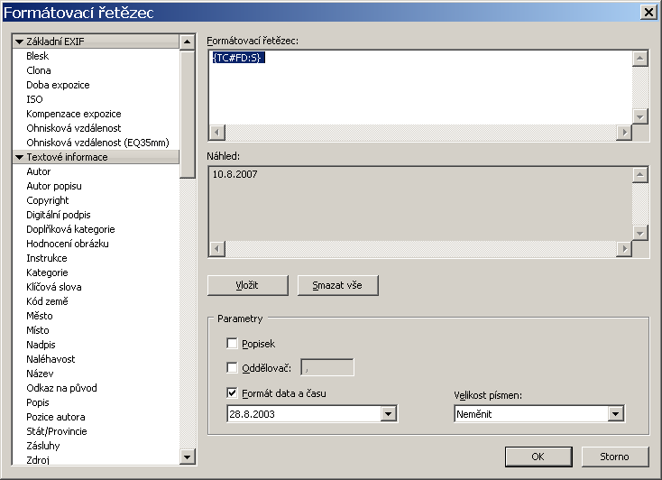This screenshot has width=662, height=480.
Task: Collapse the Textové informace section
Action: [x=19, y=157]
